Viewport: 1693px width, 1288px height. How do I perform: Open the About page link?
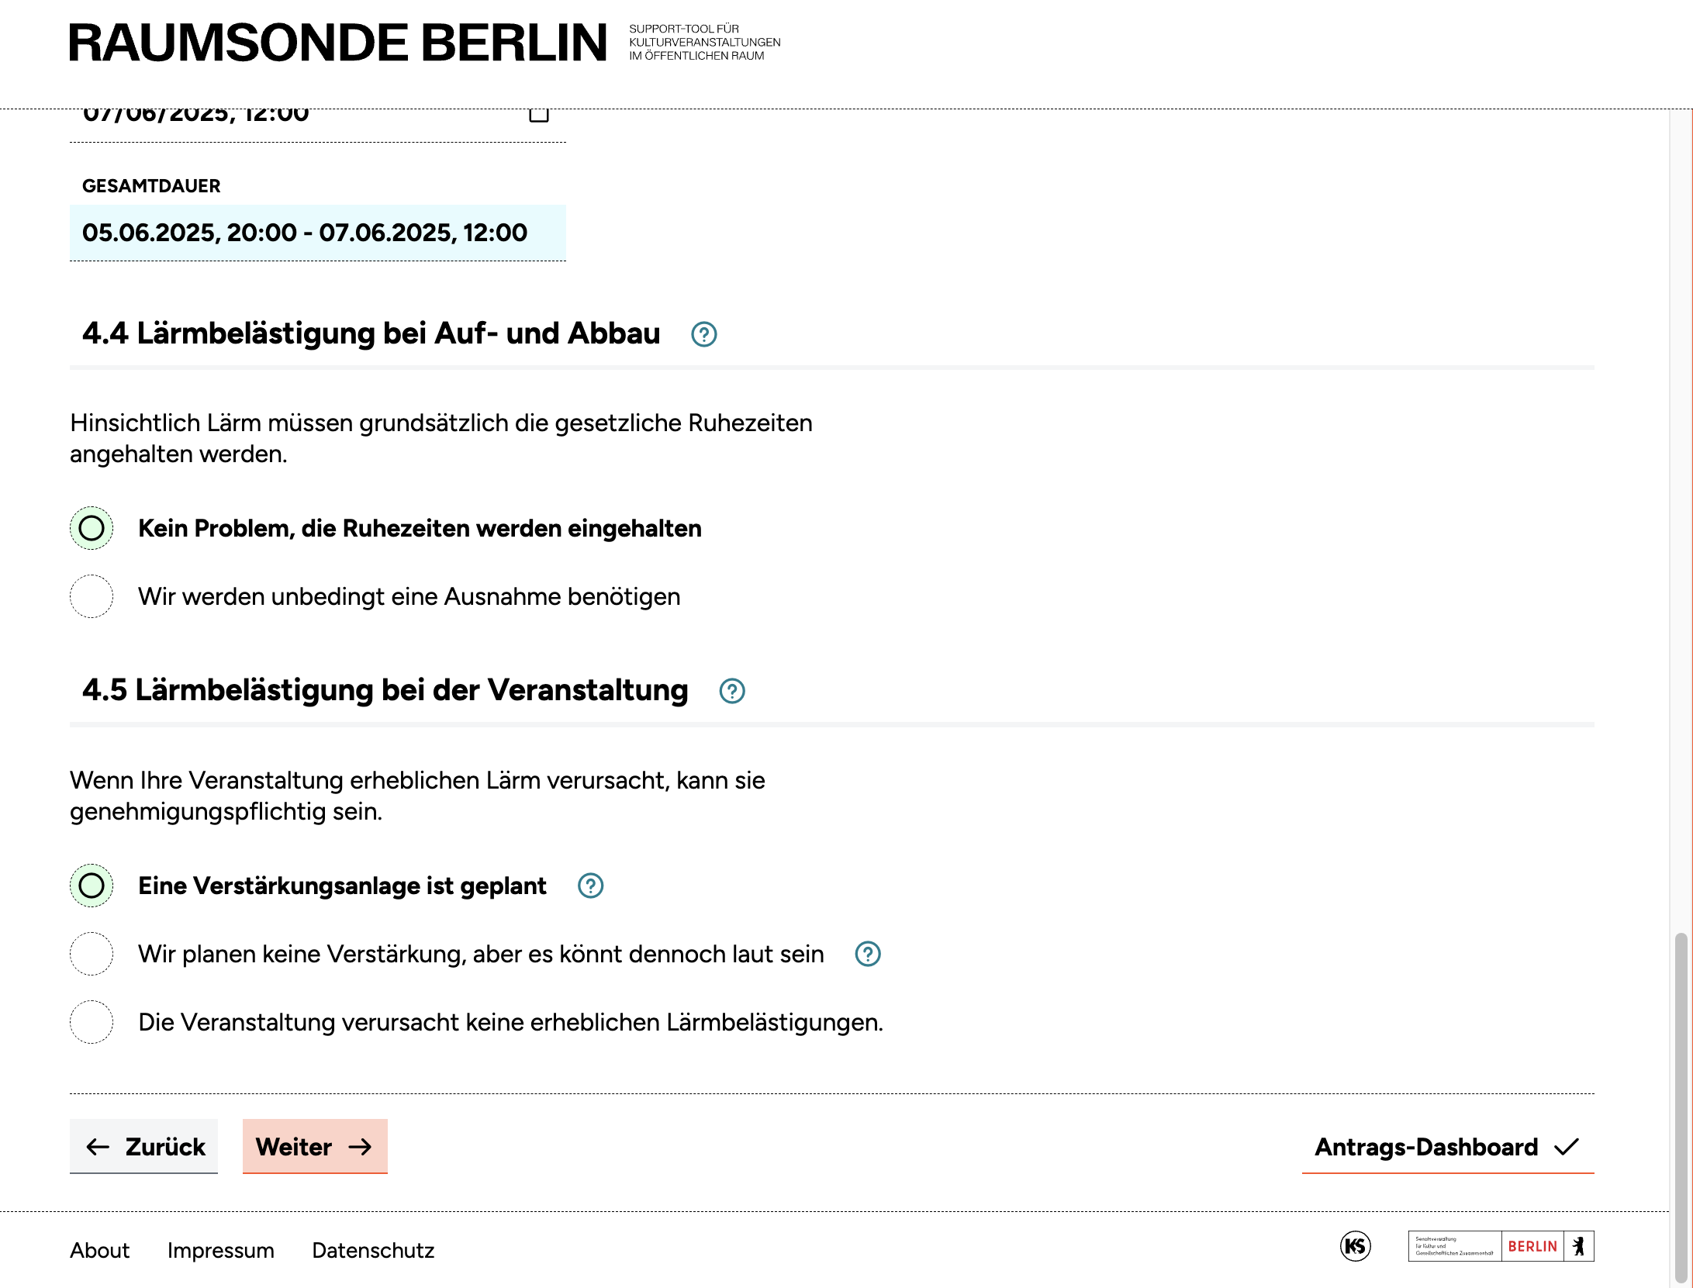tap(99, 1250)
